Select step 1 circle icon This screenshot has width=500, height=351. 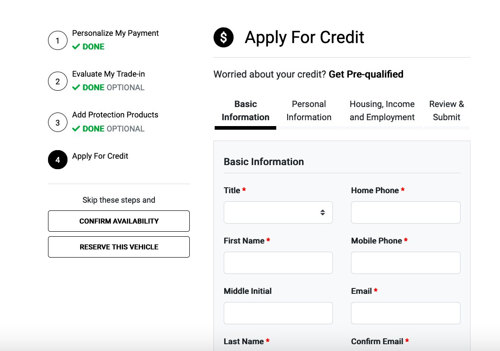[58, 40]
